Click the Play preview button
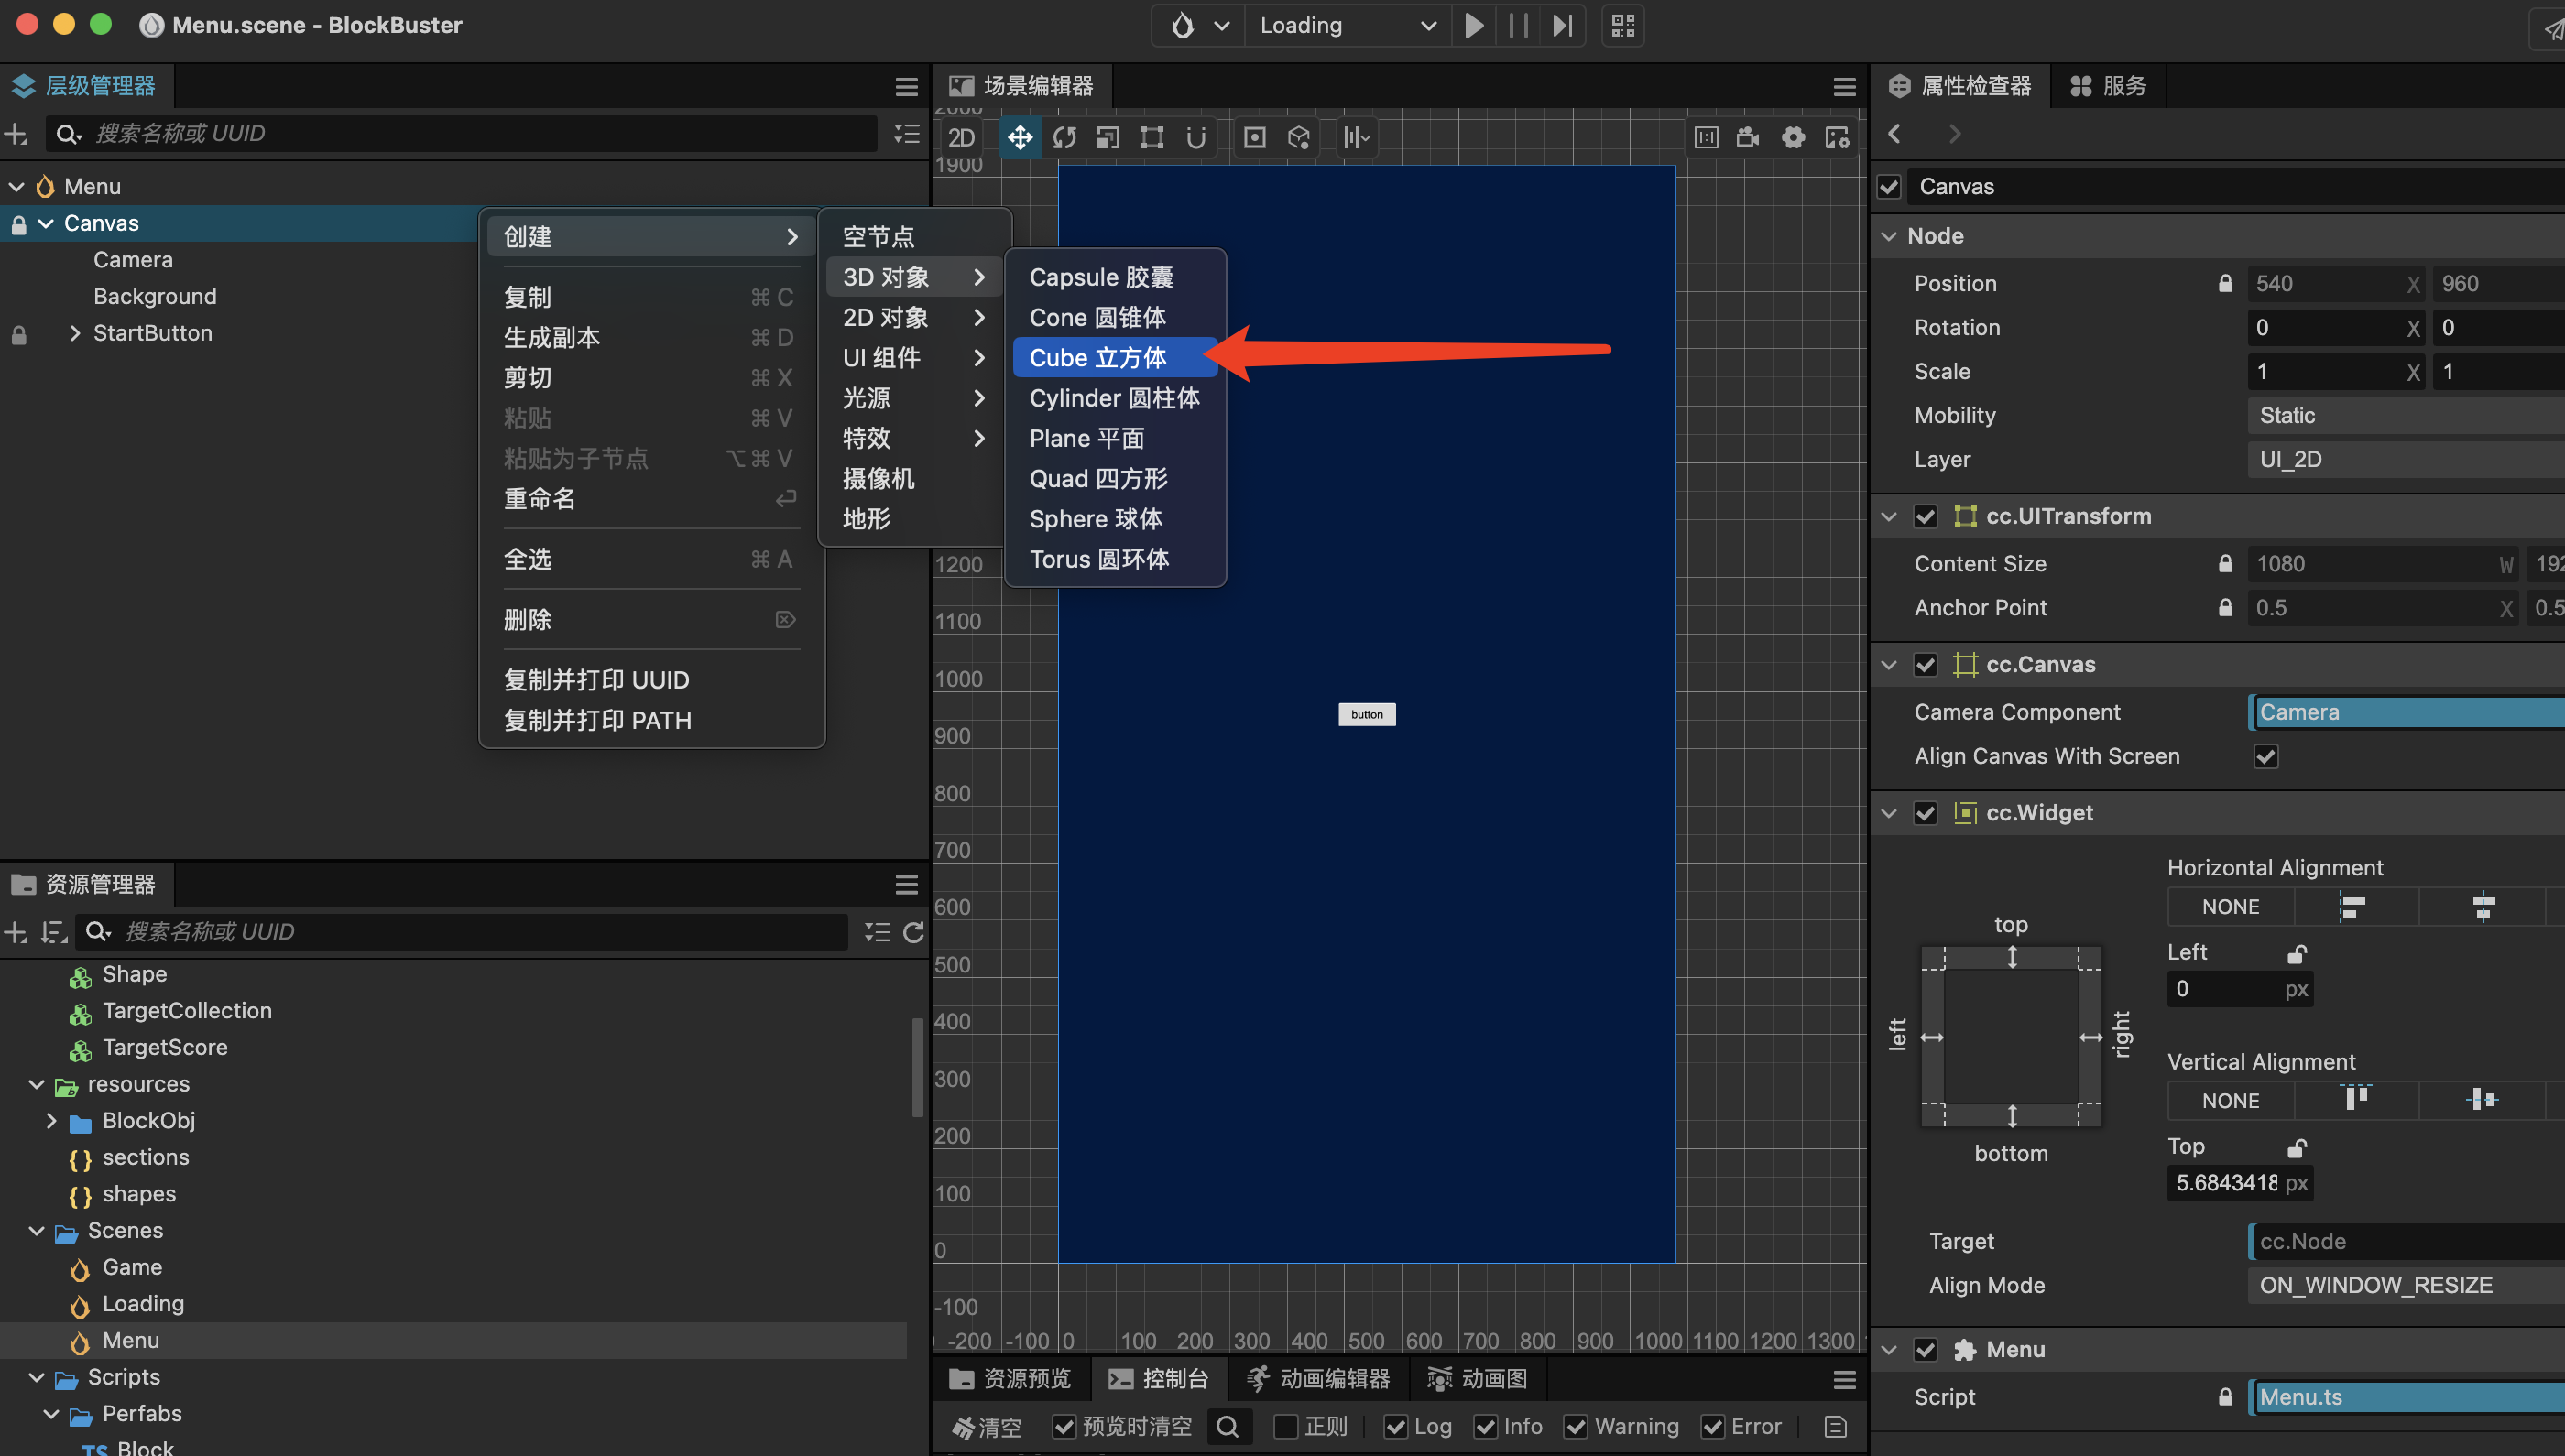 coord(1474,25)
